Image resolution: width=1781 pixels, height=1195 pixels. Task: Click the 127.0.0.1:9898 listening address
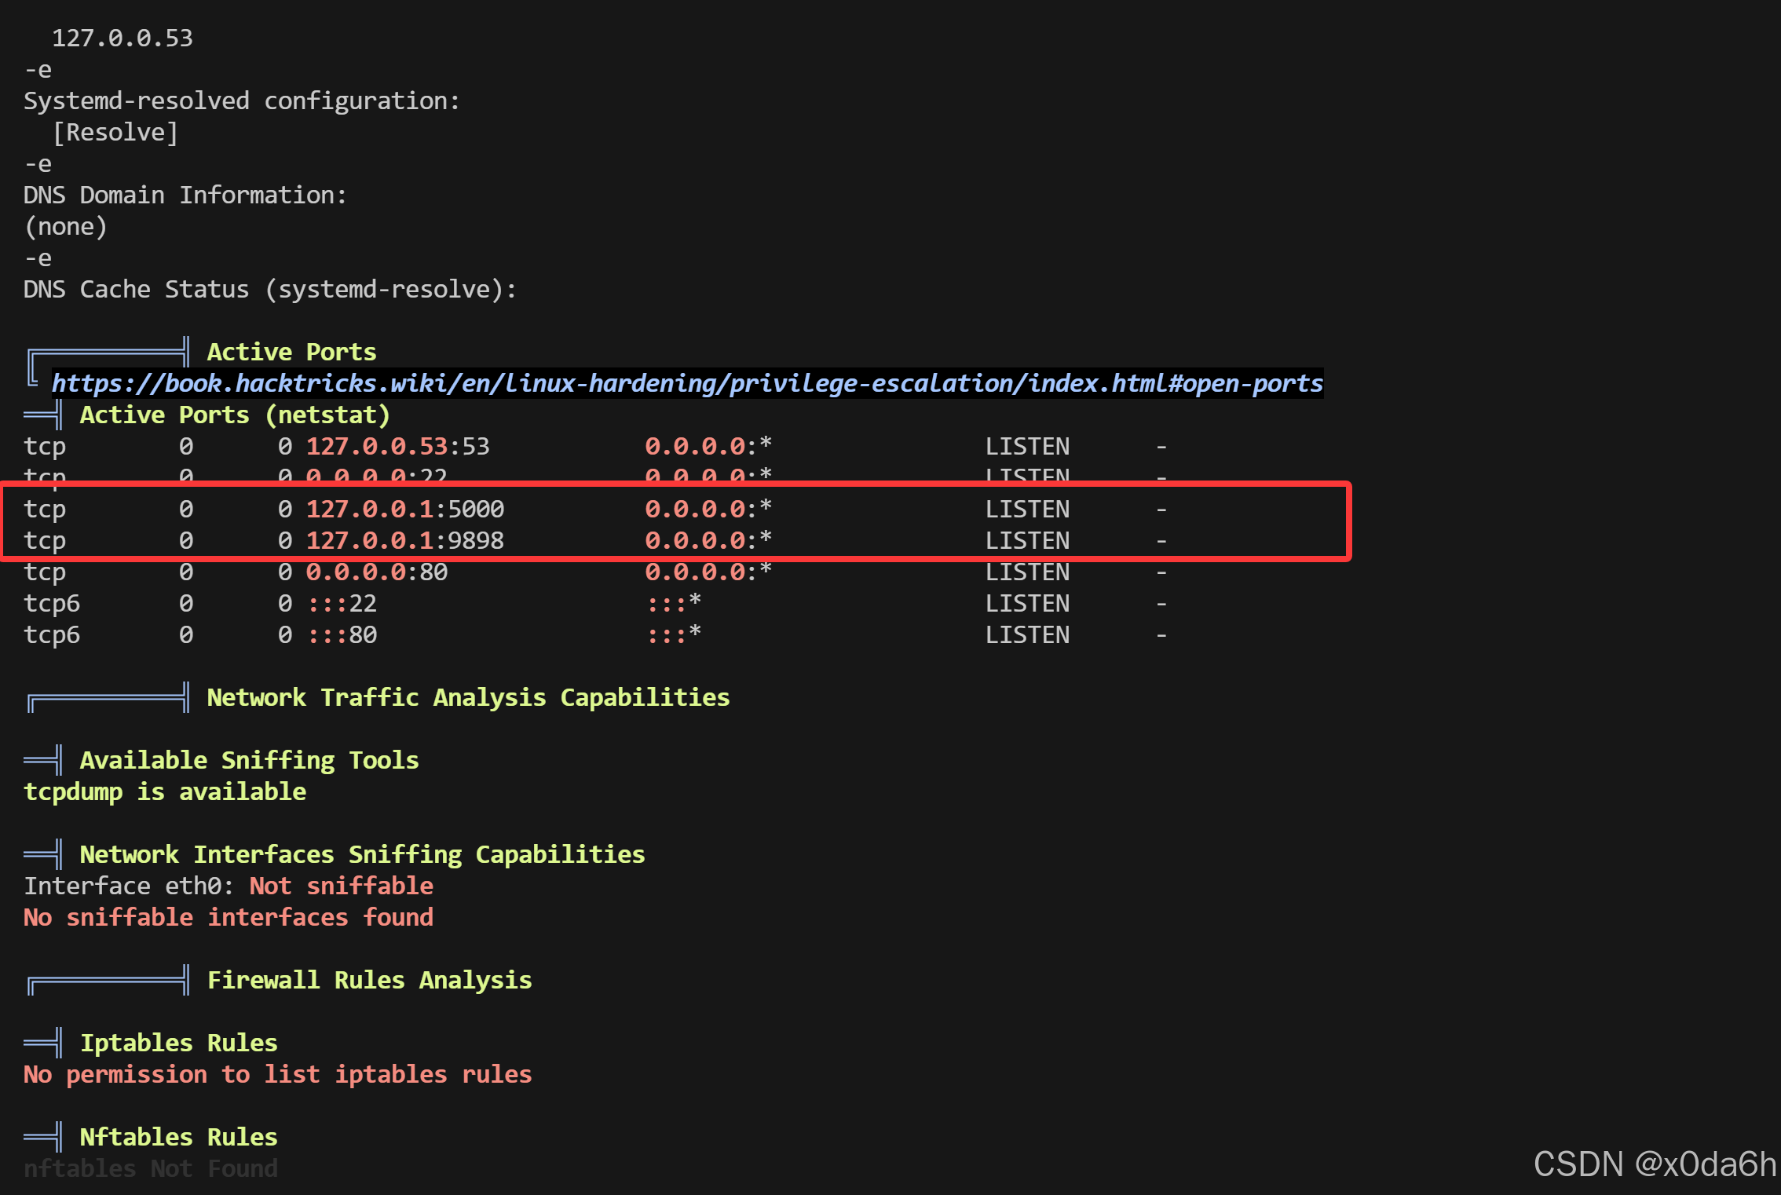(404, 540)
